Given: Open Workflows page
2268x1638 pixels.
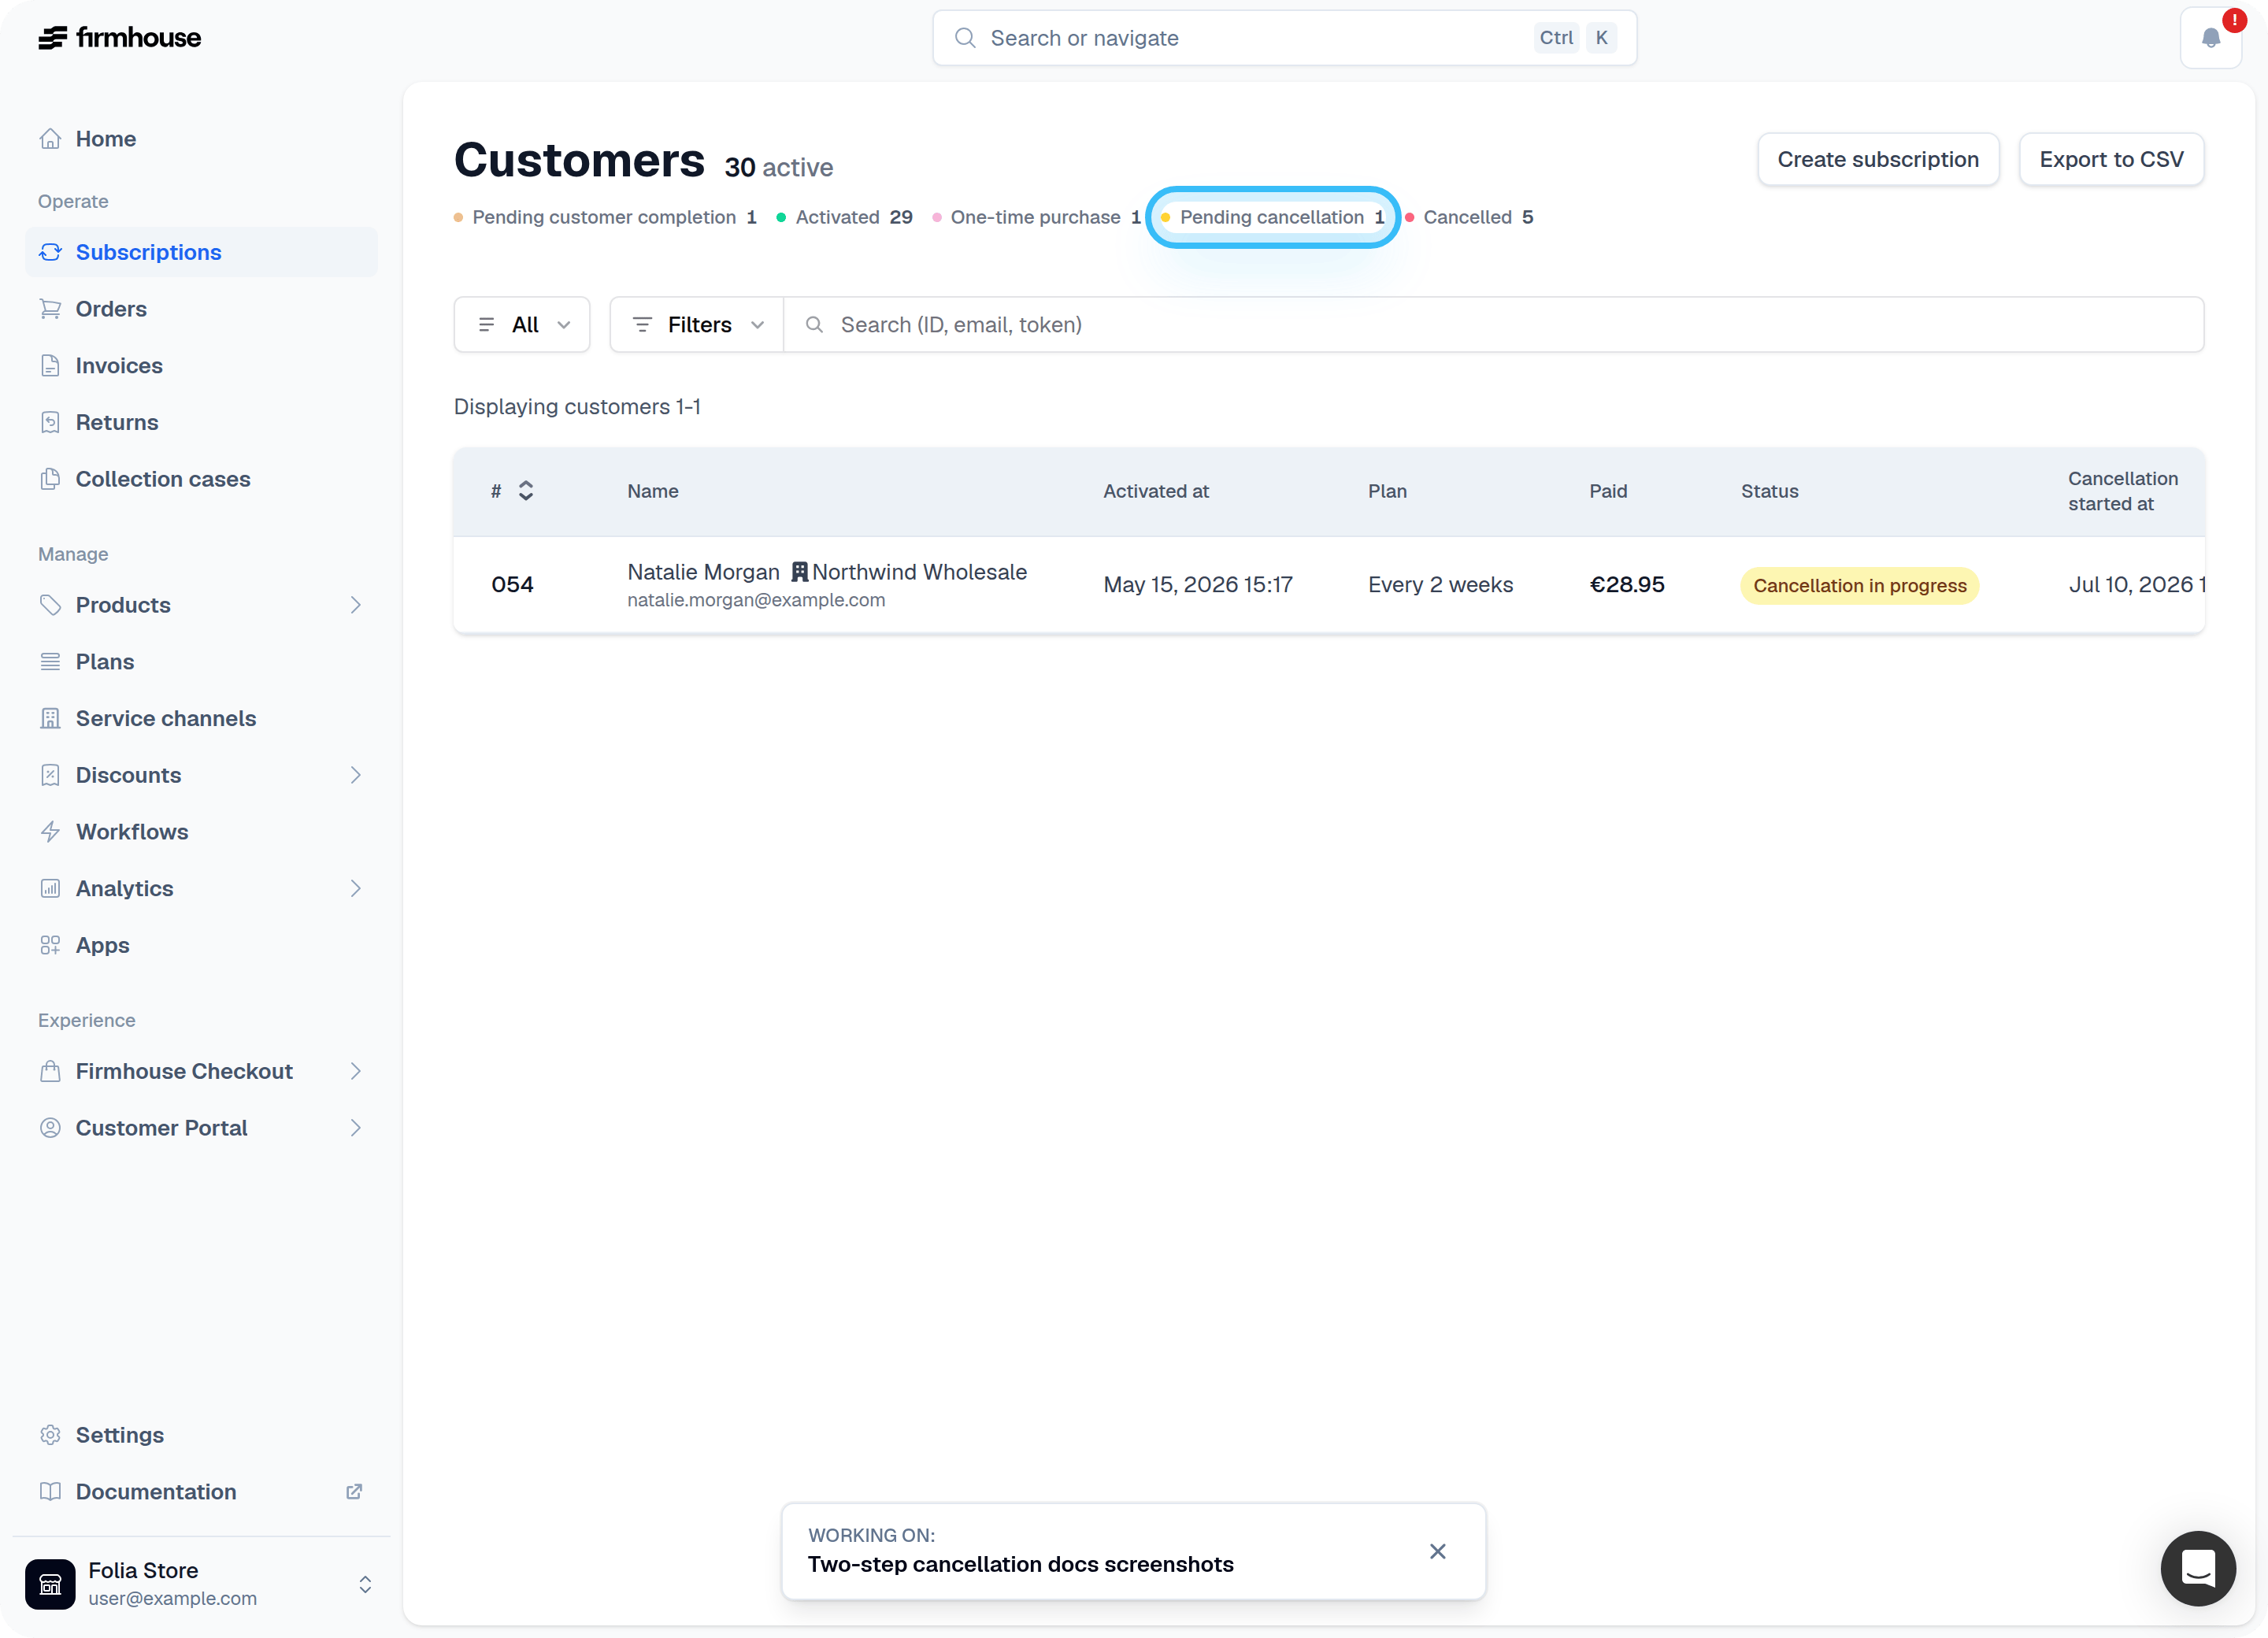Looking at the screenshot, I should pyautogui.click(x=201, y=832).
